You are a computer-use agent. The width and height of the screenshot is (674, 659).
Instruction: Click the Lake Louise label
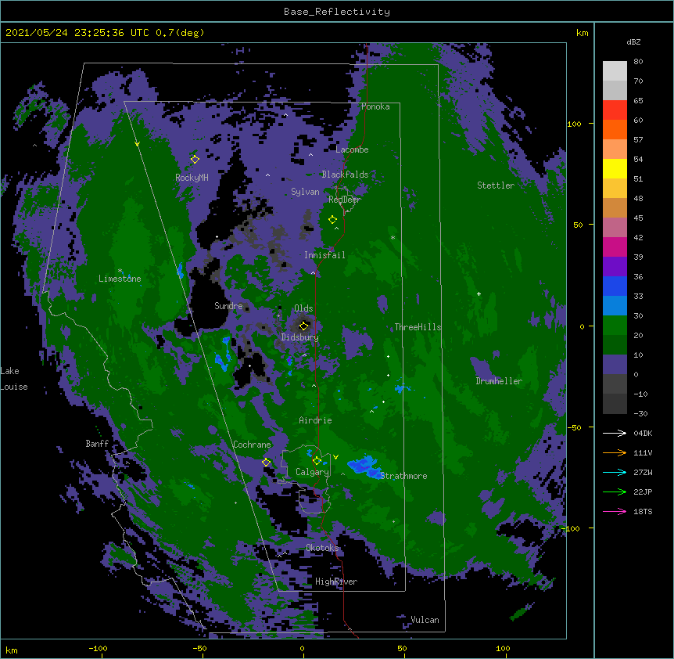(14, 379)
